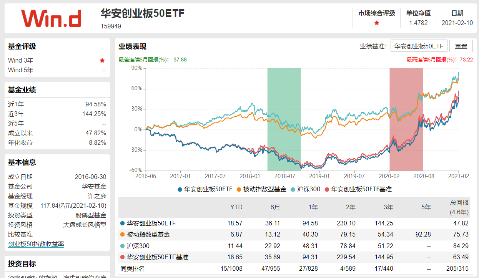Click the 90% y-axis label
The width and height of the screenshot is (479, 278).
137,68
